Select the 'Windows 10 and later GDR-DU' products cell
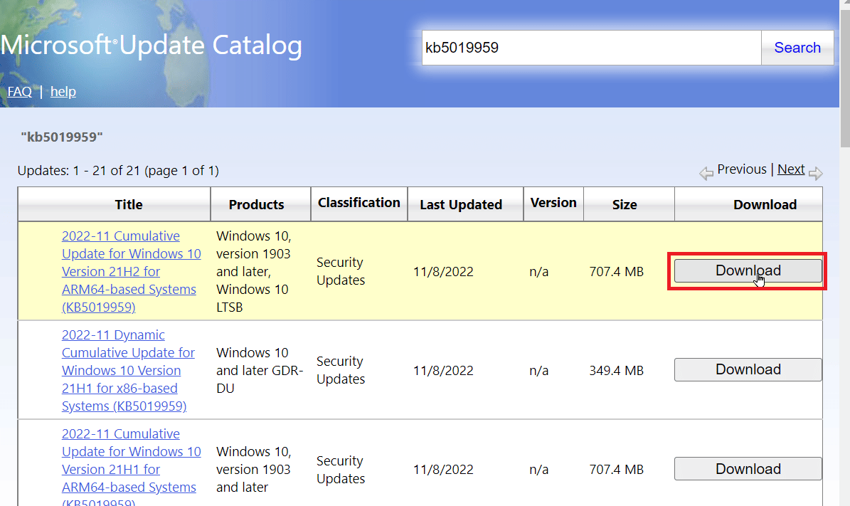Image resolution: width=850 pixels, height=506 pixels. click(260, 370)
